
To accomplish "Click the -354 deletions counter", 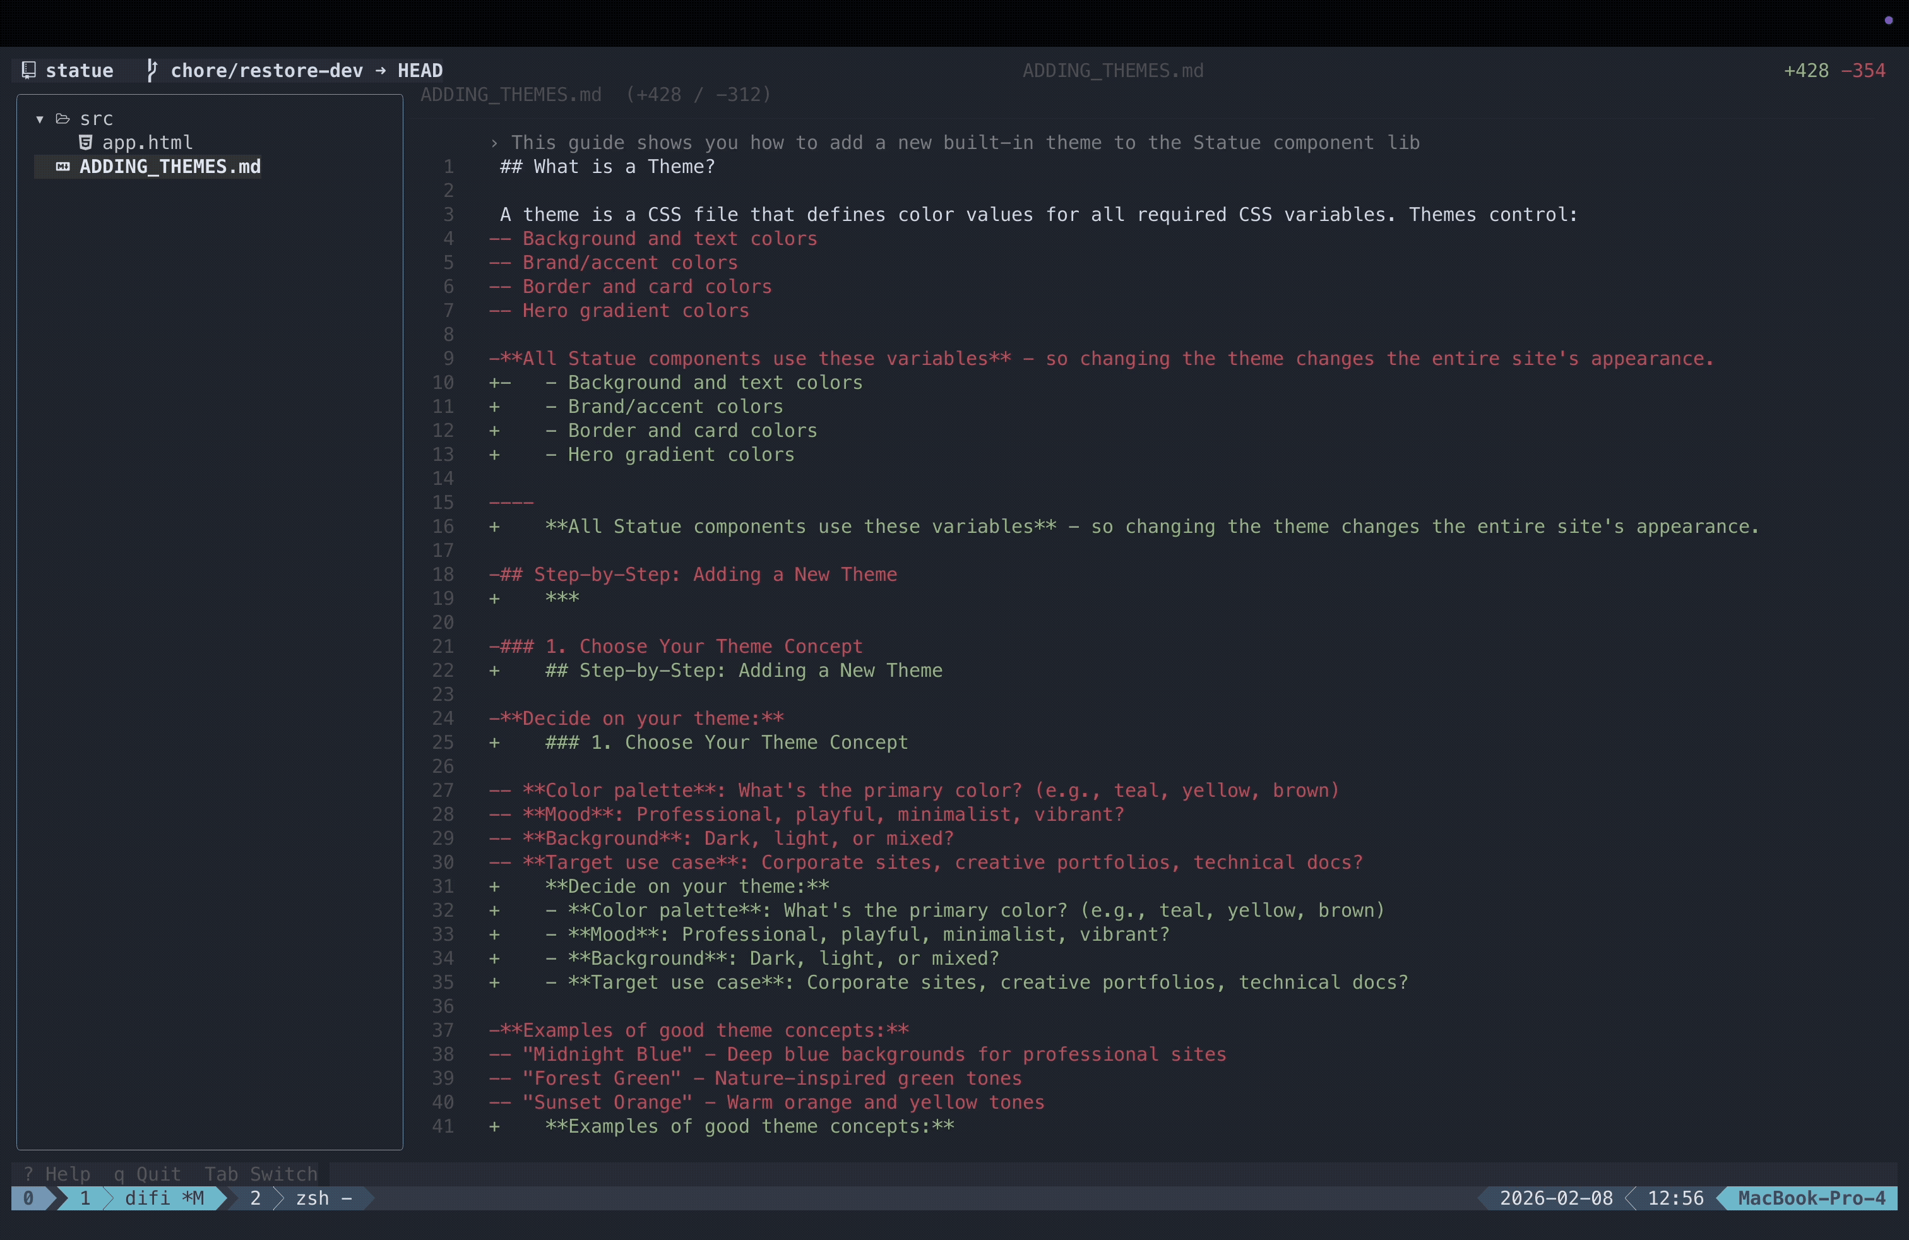I will [x=1864, y=71].
